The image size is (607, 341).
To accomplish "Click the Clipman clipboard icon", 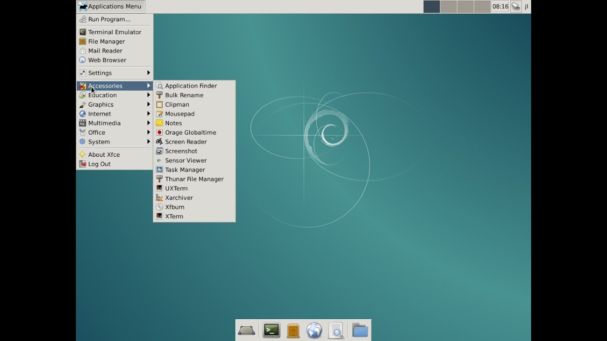I will click(x=159, y=105).
